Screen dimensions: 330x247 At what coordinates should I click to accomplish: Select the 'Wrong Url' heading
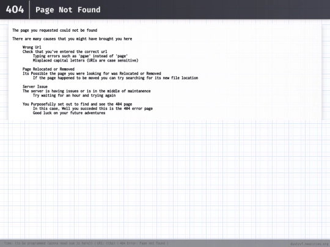[x=32, y=47]
